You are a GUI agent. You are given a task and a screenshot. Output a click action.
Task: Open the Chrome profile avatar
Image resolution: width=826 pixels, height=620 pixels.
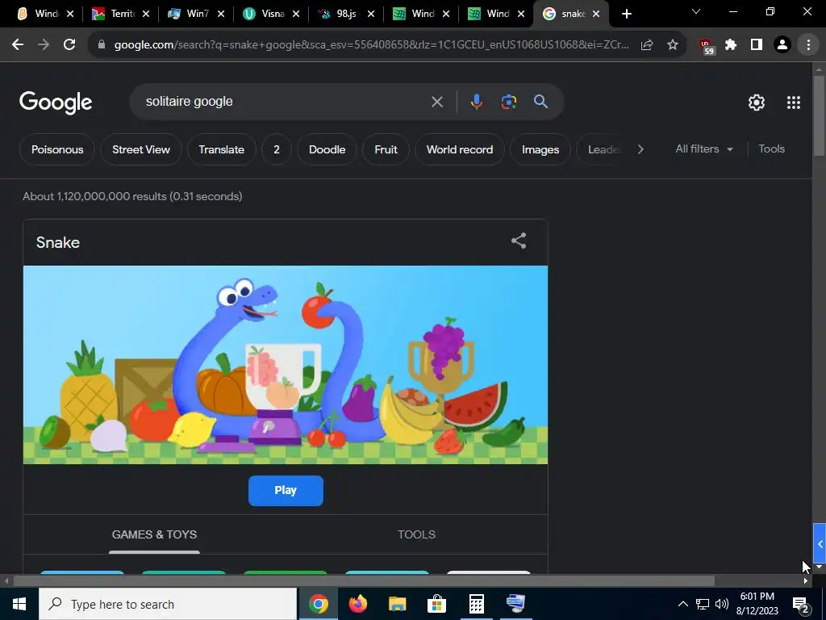(782, 45)
